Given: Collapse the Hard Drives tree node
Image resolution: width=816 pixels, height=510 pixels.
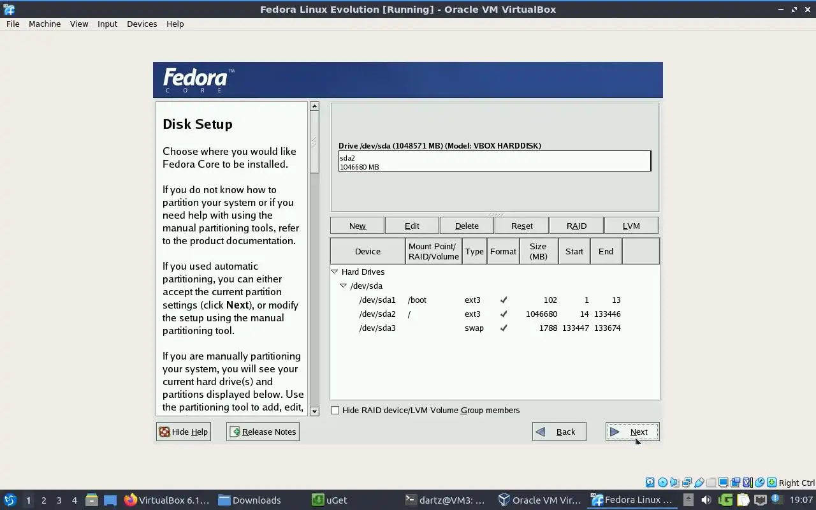Looking at the screenshot, I should tap(334, 272).
